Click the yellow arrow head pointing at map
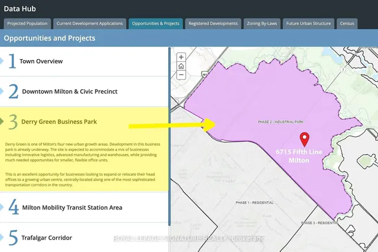The width and height of the screenshot is (378, 252). [208, 125]
